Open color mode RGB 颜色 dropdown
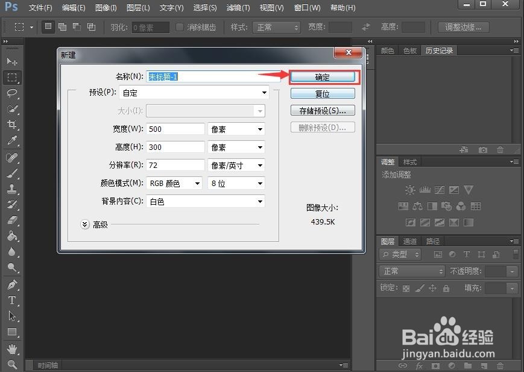Image resolution: width=524 pixels, height=372 pixels. (x=174, y=183)
